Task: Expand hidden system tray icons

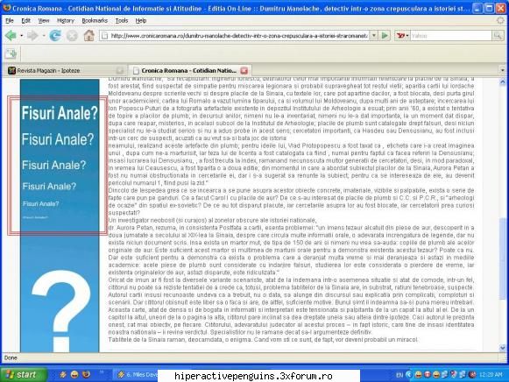Action: pos(409,375)
